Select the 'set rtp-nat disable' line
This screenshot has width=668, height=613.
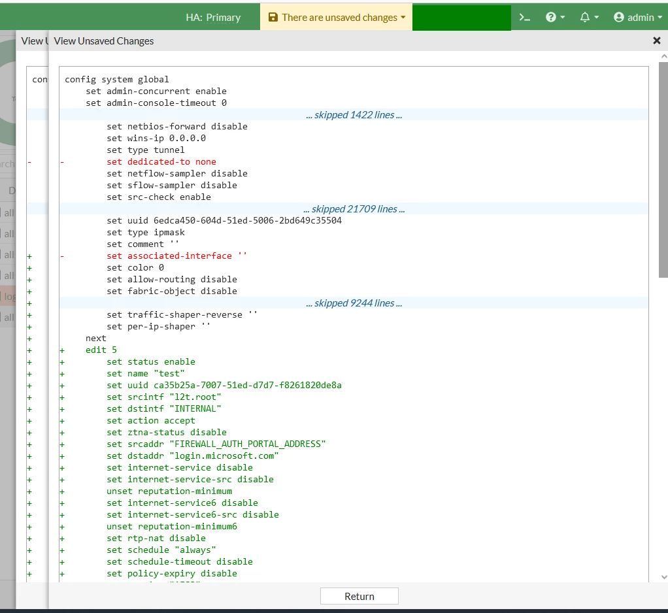[156, 538]
